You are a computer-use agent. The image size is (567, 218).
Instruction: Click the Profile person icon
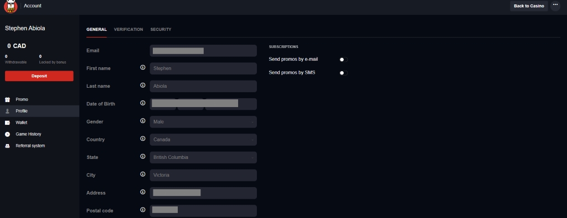[8, 111]
